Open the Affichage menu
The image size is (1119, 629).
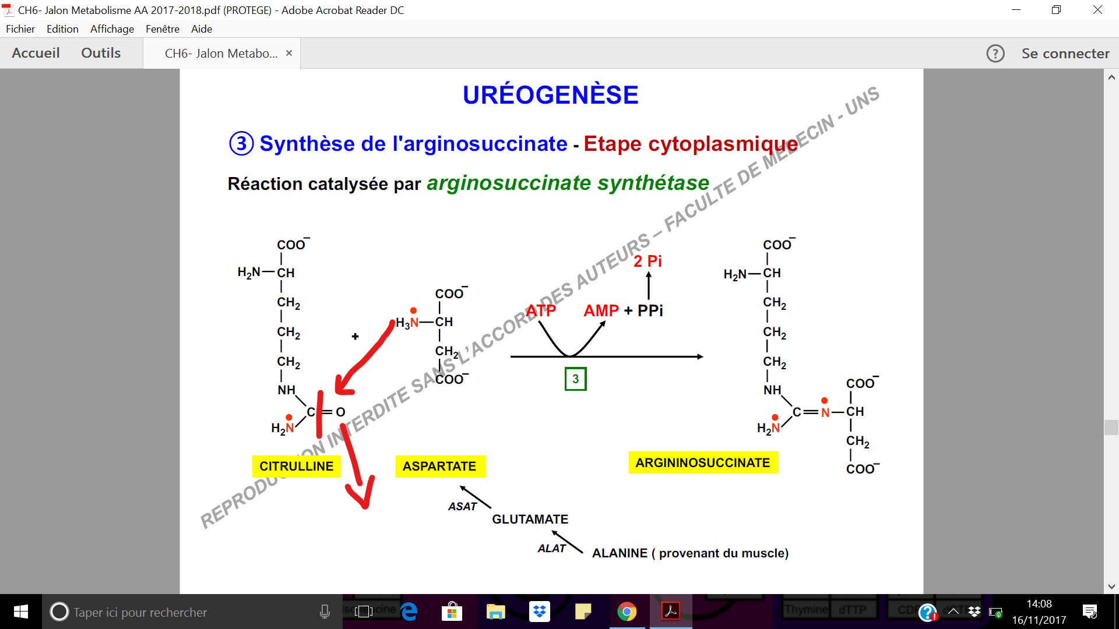click(112, 29)
